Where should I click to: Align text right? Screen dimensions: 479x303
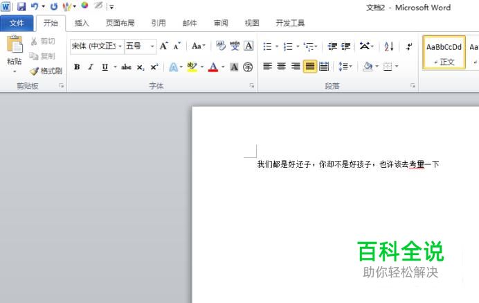pyautogui.click(x=296, y=67)
